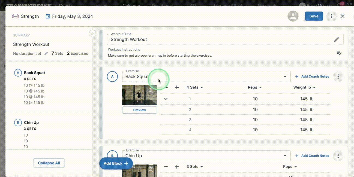Collapse the left summary sidebar panel

[92, 33]
